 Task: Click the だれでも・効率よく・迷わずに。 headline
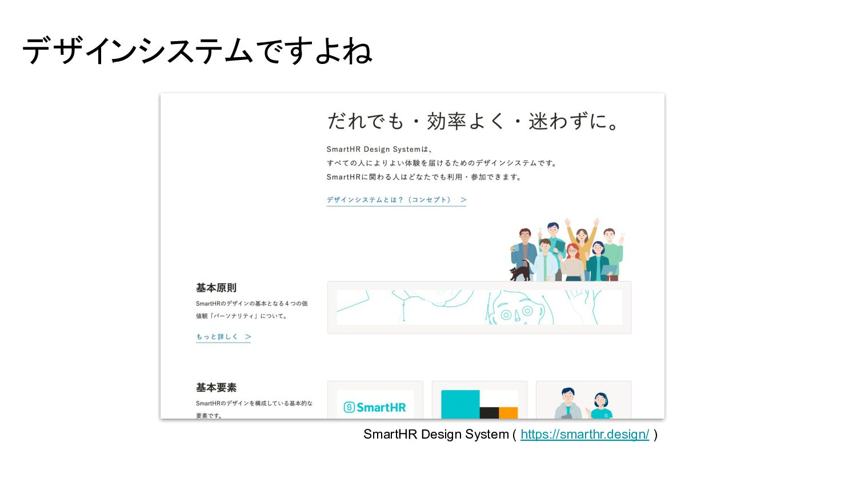coord(474,121)
